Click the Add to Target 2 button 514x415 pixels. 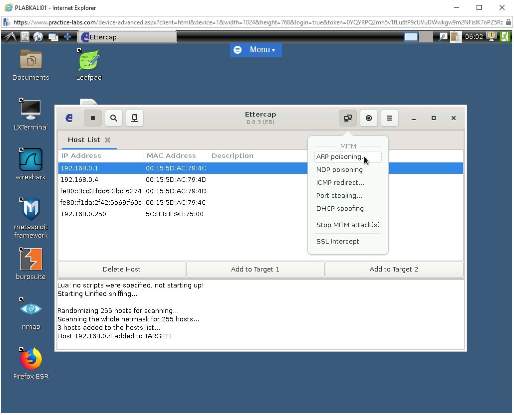(394, 269)
